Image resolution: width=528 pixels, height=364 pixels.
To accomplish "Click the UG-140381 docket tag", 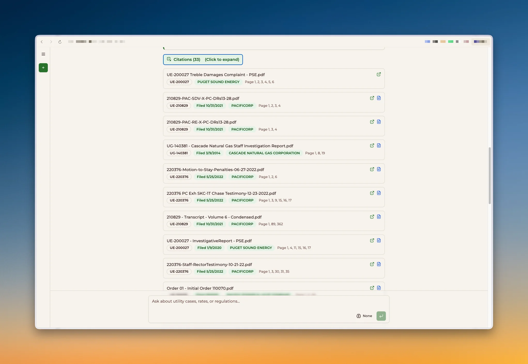I will (x=179, y=153).
